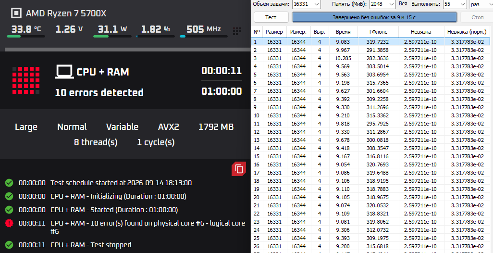Click the Вся memory button

coord(403,4)
